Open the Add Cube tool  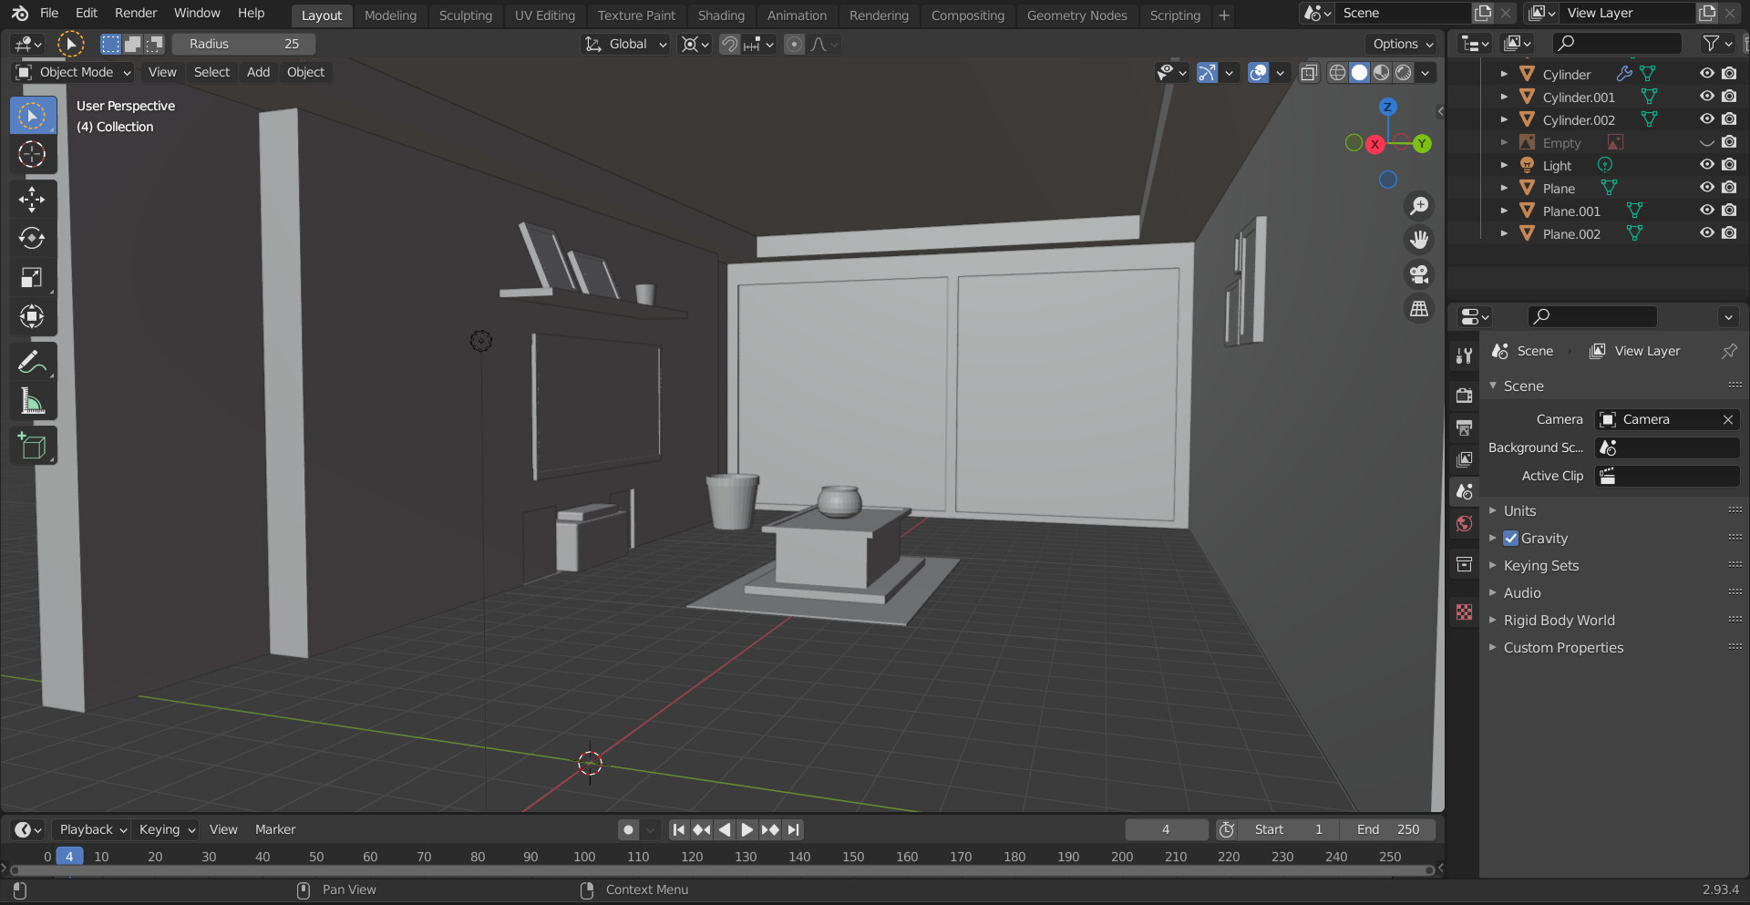coord(32,446)
